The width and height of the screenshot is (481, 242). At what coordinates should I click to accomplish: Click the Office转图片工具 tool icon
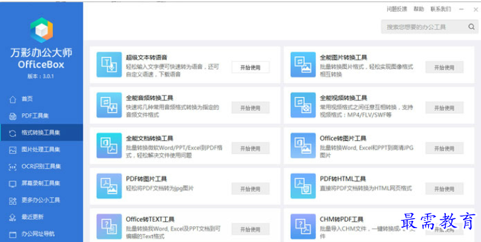click(303, 145)
